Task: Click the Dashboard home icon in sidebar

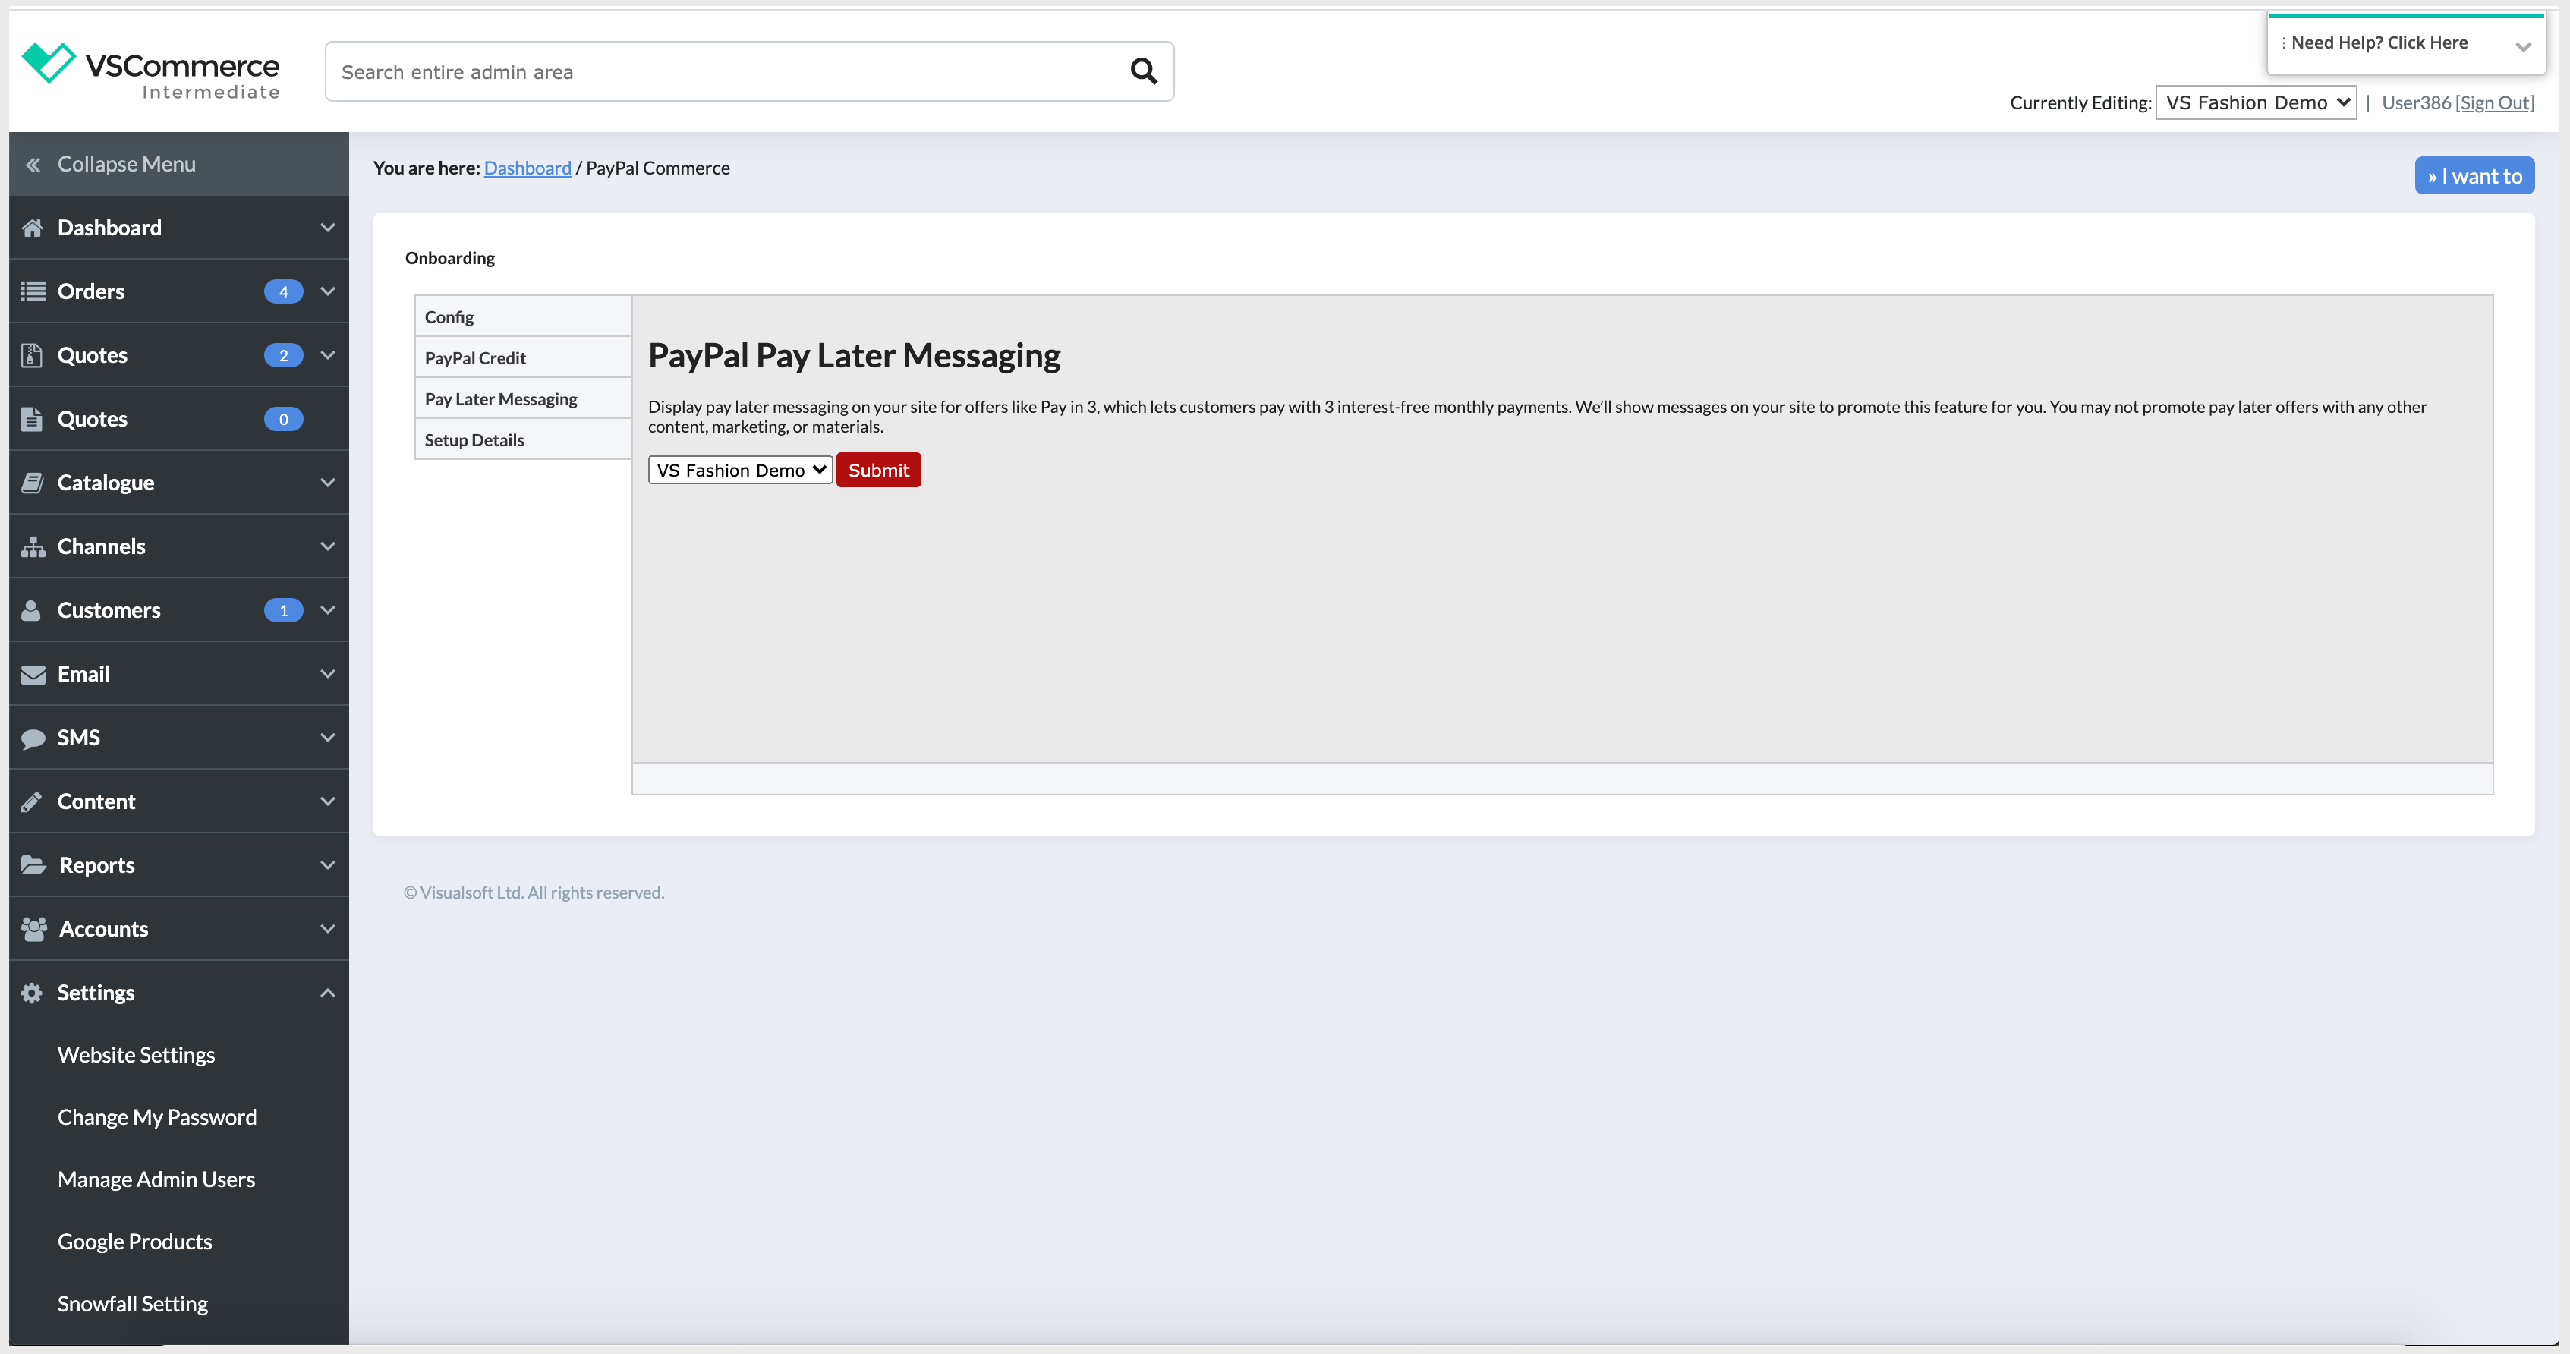Action: tap(33, 228)
